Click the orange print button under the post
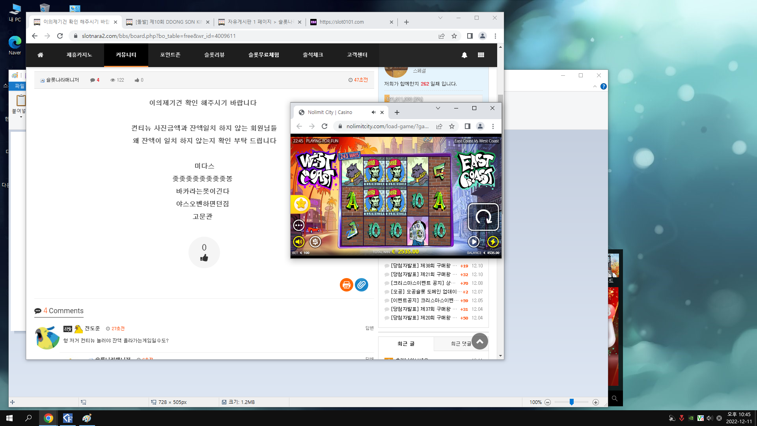Viewport: 757px width, 426px height. [346, 285]
